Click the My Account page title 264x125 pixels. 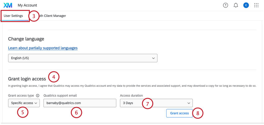pyautogui.click(x=27, y=5)
